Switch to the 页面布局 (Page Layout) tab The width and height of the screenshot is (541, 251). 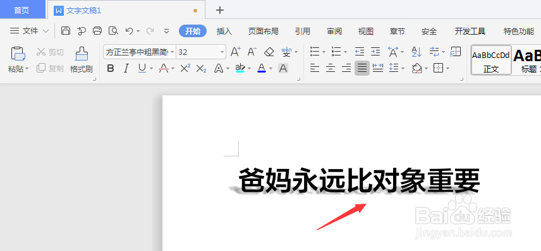tap(264, 32)
